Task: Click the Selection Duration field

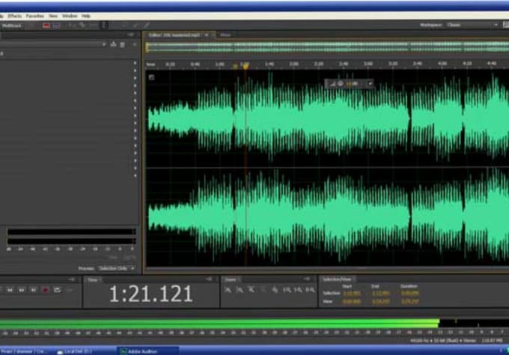Action: (x=409, y=294)
